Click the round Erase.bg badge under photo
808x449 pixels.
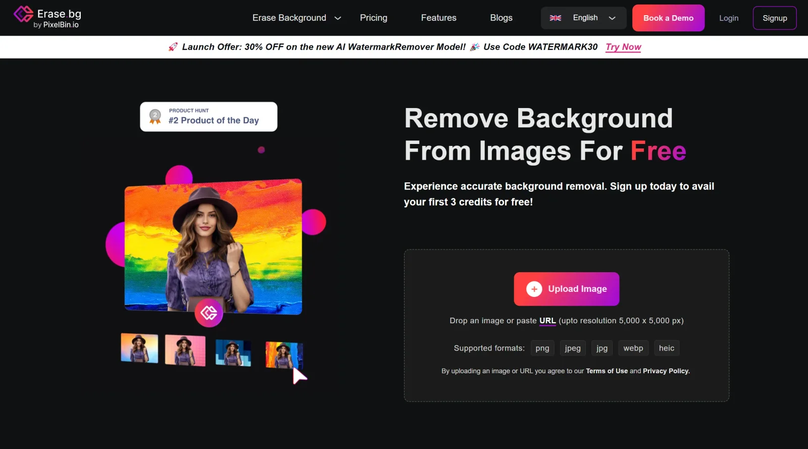[209, 313]
